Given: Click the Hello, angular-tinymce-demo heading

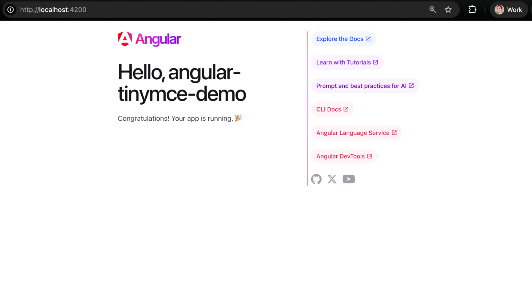Looking at the screenshot, I should [182, 83].
